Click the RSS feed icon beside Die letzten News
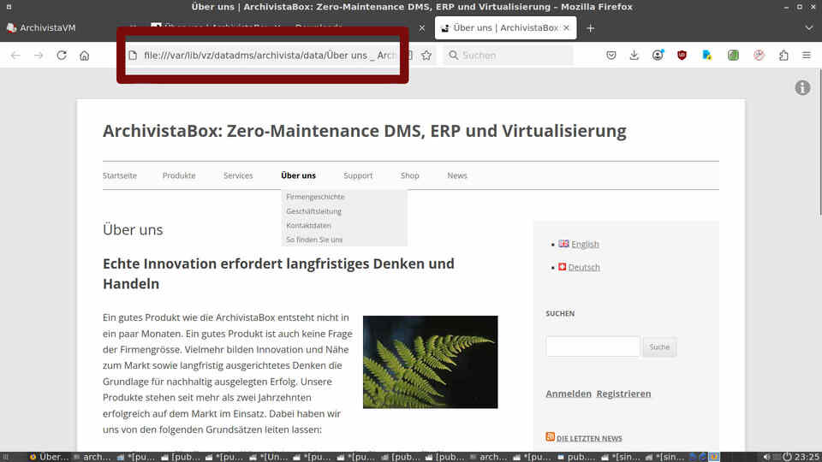Viewport: 822px width, 462px height. pos(550,437)
